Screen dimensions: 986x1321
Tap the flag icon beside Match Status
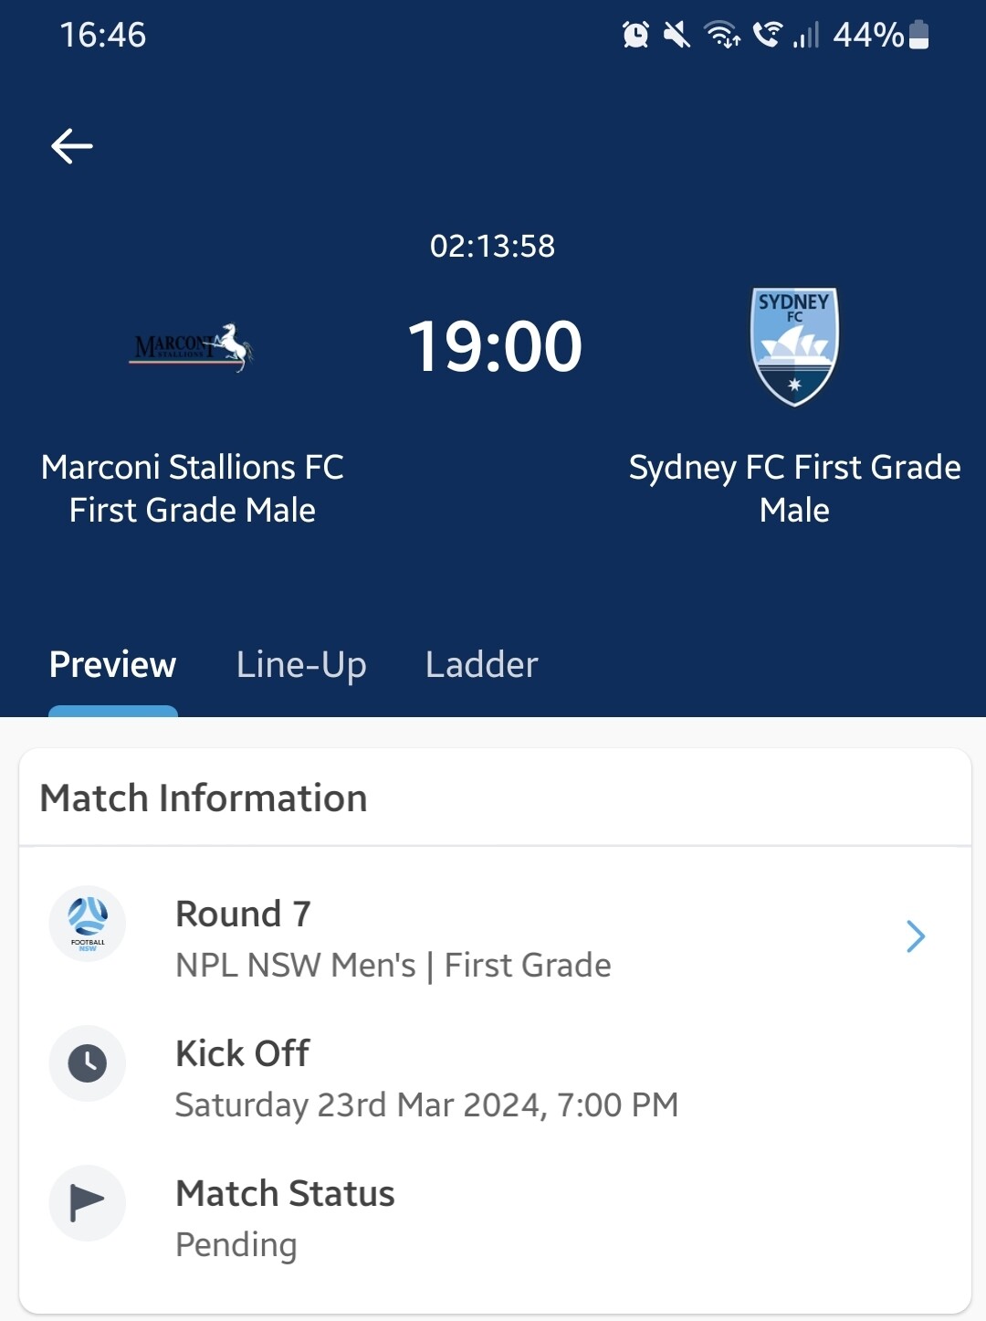pos(87,1203)
